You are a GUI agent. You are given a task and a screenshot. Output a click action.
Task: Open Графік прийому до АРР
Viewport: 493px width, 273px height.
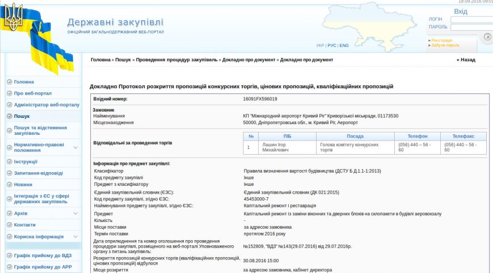[43, 267]
